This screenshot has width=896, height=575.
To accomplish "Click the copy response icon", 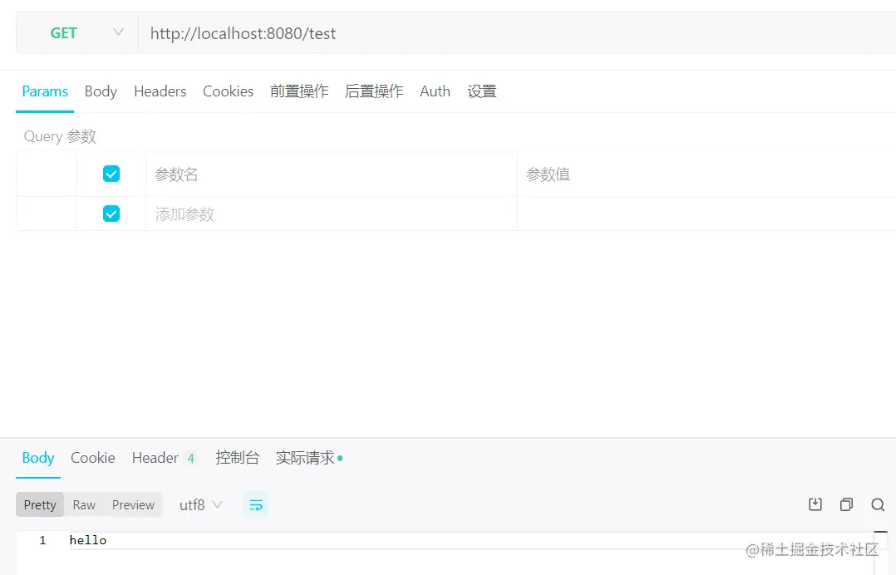I will (847, 504).
